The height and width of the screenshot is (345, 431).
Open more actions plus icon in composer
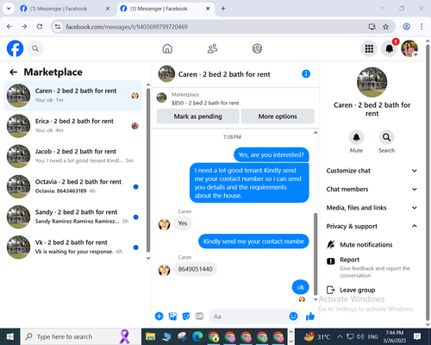point(159,317)
